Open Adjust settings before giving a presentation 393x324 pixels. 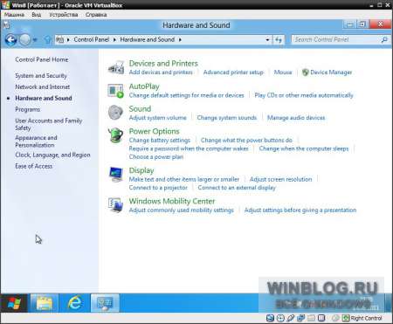pos(300,210)
